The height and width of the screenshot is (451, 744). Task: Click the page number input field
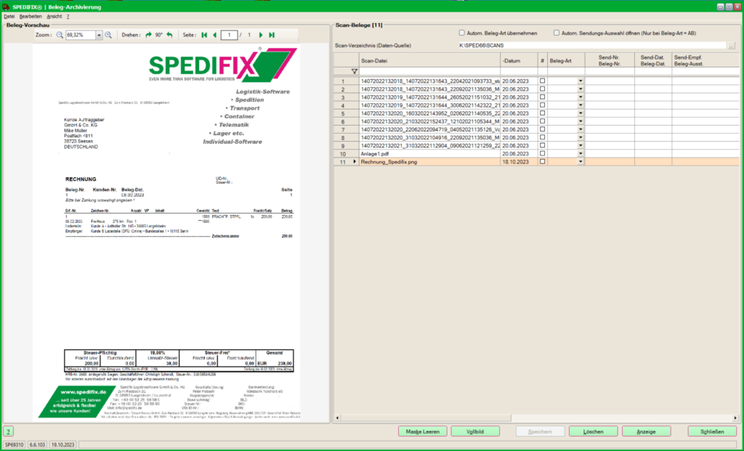tap(229, 35)
